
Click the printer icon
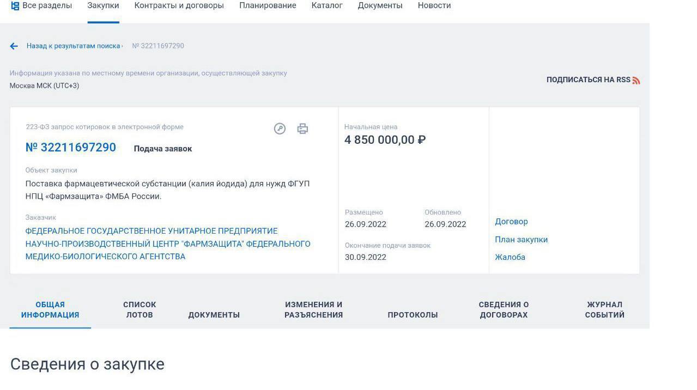[302, 129]
